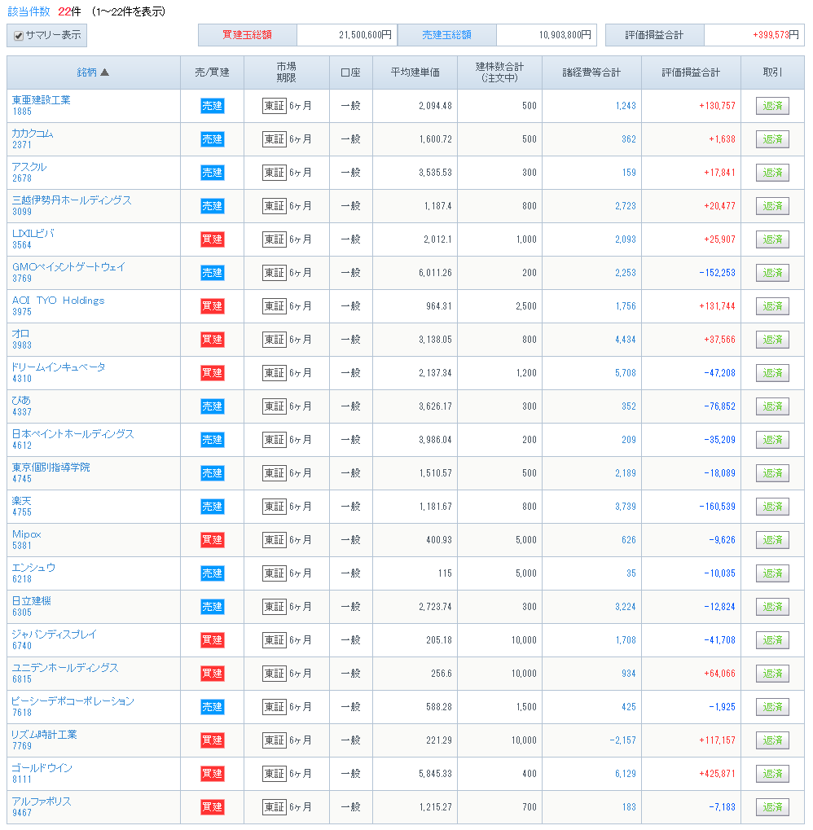The width and height of the screenshot is (813, 830).
Task: Open 諸経費 amount -2,157 for リズム時計工業
Action: pos(623,740)
